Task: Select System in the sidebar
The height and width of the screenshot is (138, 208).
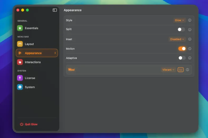Action: click(x=37, y=87)
